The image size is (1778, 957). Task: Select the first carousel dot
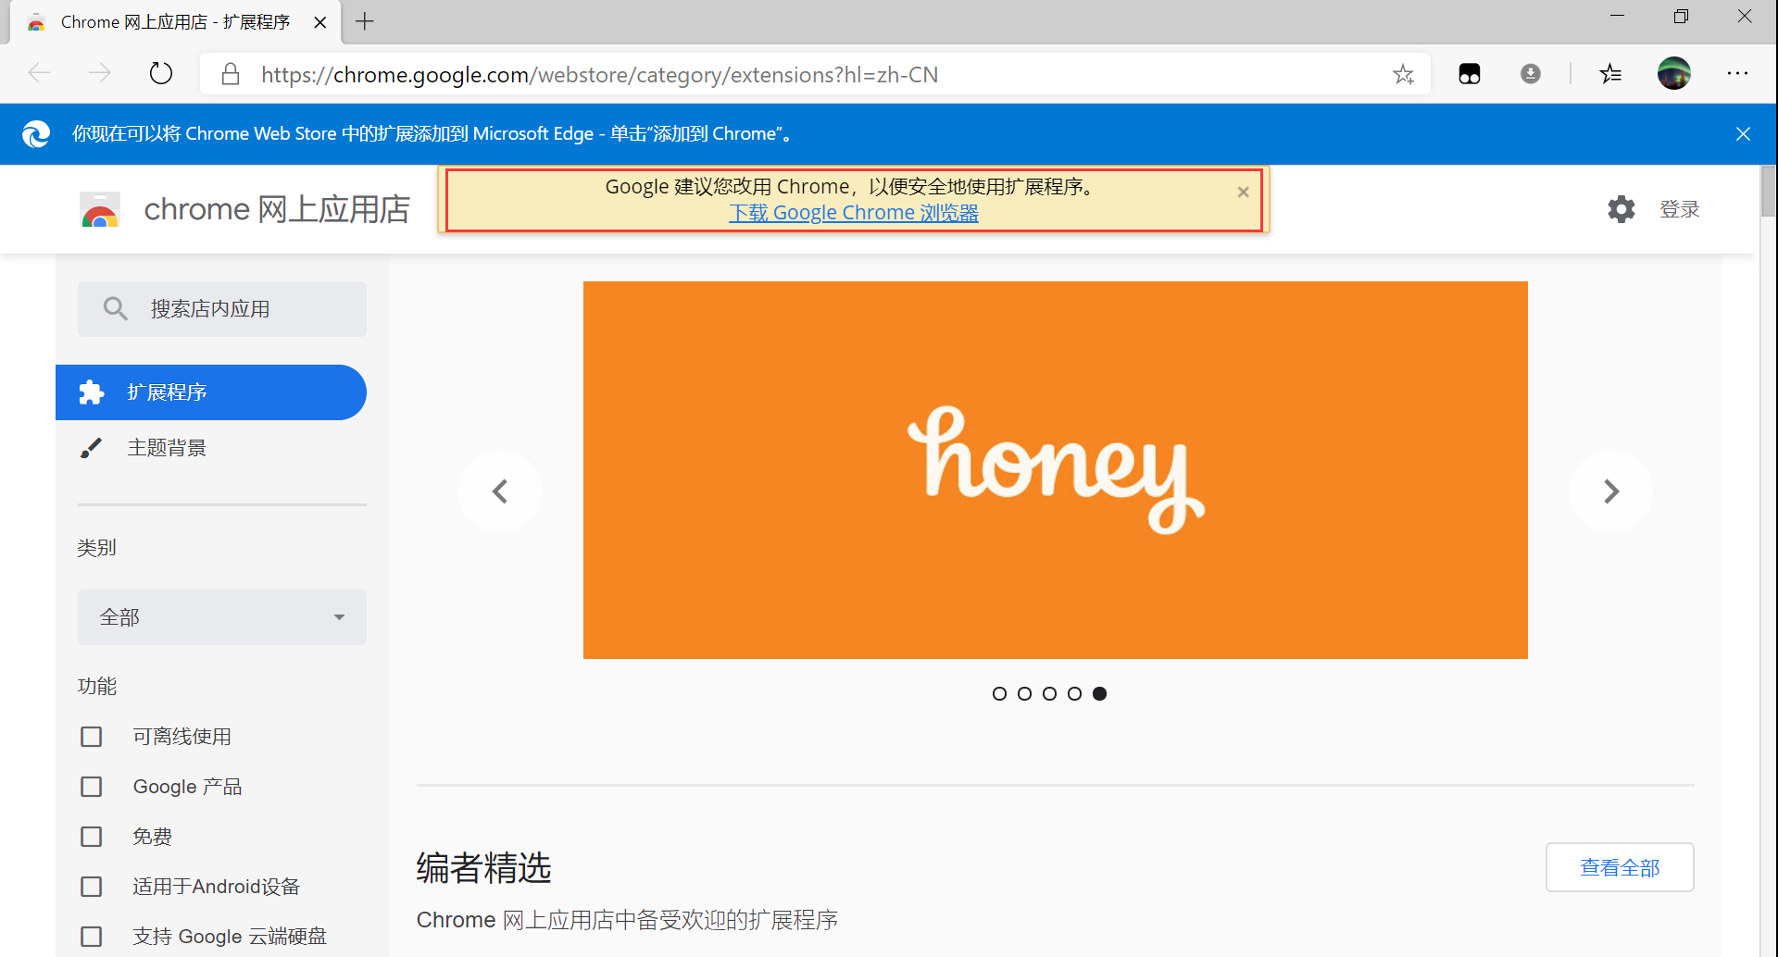(x=999, y=693)
